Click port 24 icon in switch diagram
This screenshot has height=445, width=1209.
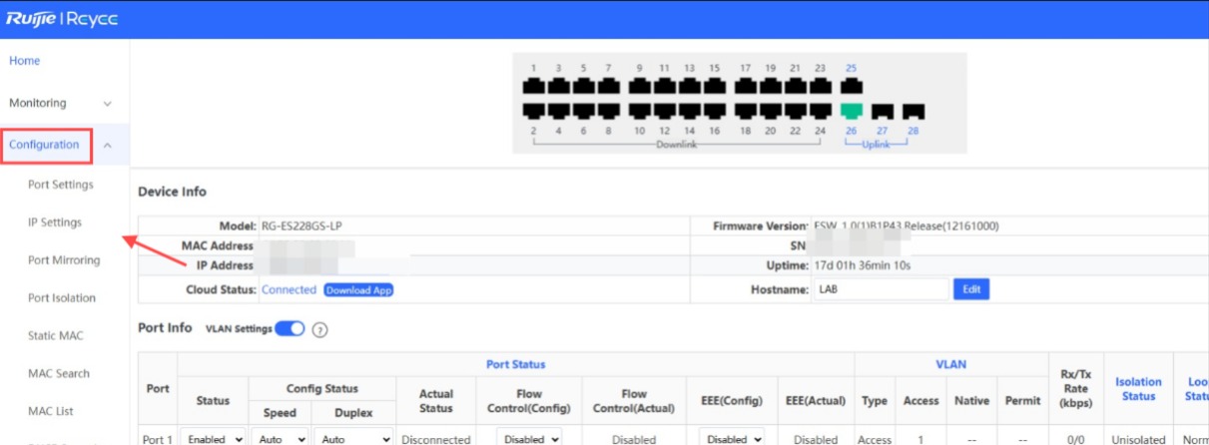pos(820,110)
